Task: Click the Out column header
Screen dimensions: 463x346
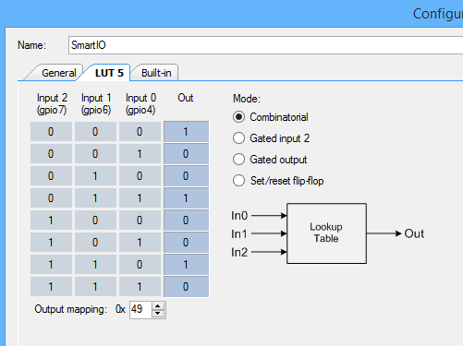Action: (x=186, y=98)
